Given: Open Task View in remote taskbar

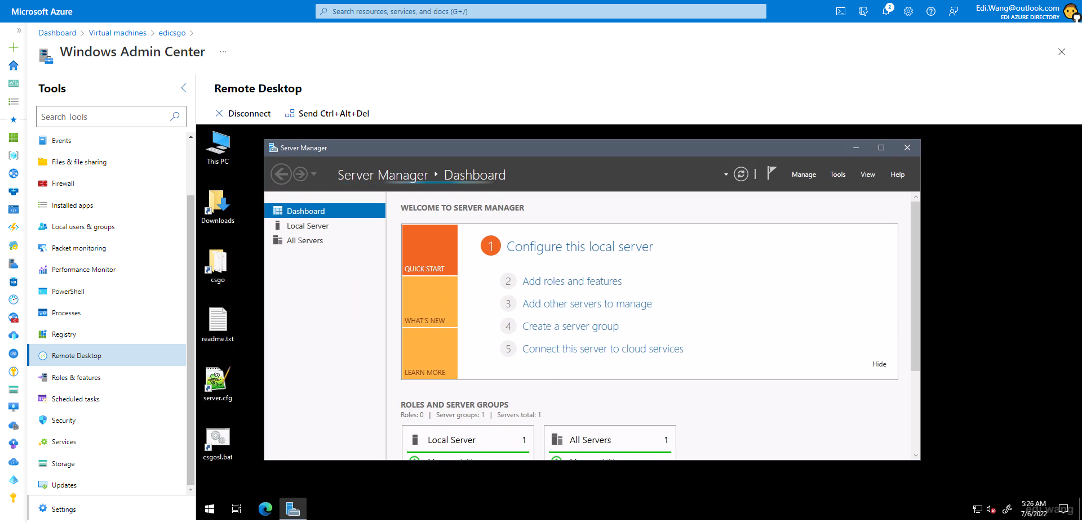Looking at the screenshot, I should [x=237, y=509].
